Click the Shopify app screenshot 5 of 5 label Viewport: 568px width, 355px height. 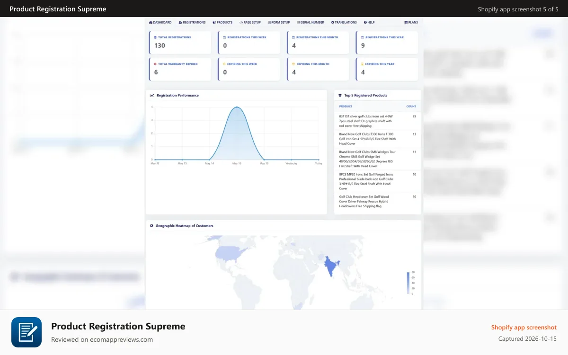pyautogui.click(x=518, y=9)
